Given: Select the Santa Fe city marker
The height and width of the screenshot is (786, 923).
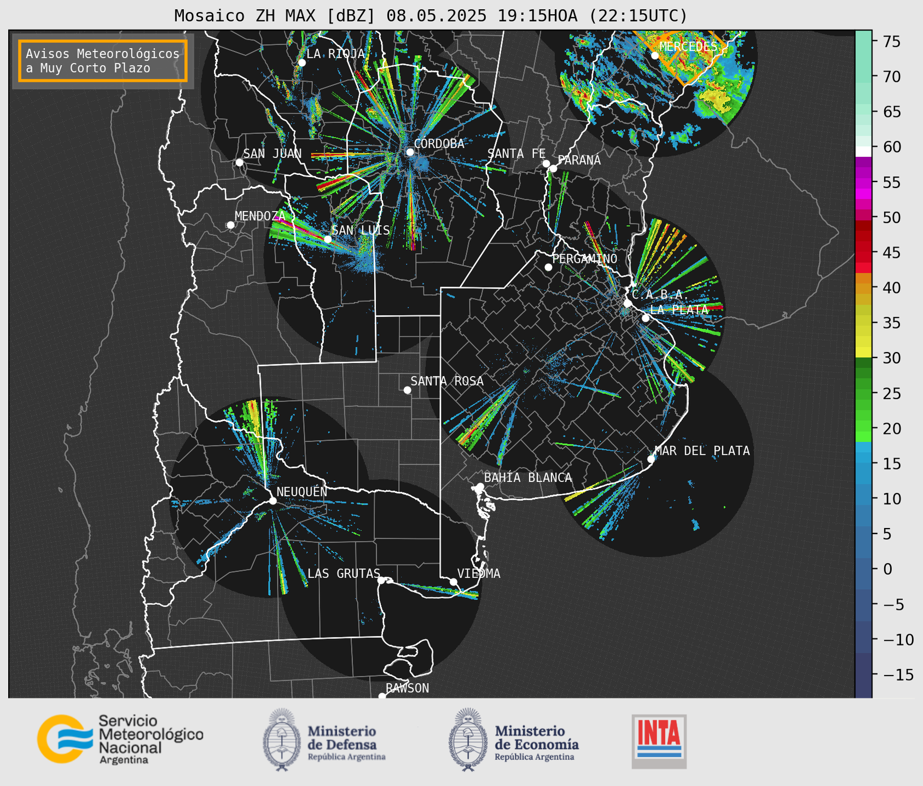Looking at the screenshot, I should click(x=546, y=163).
